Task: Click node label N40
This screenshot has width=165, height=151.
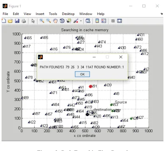Action: [x=132, y=78]
